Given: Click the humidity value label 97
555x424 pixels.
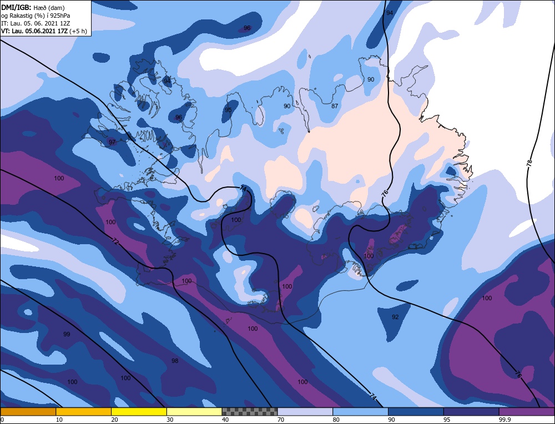Looking at the screenshot, I should click(112, 142).
